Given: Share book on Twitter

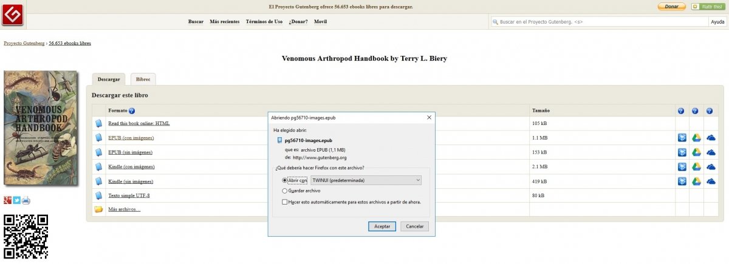Looking at the screenshot, I should 17,200.
